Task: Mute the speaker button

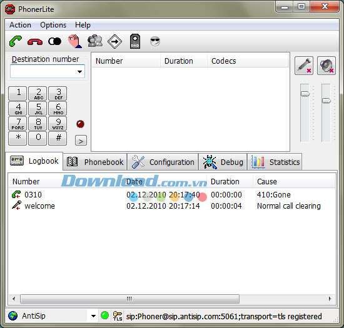Action: [x=326, y=66]
